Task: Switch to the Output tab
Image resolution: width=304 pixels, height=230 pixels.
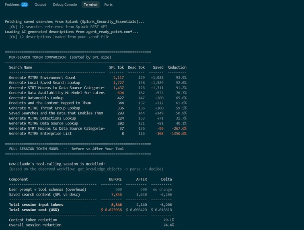Action: pyautogui.click(x=40, y=5)
